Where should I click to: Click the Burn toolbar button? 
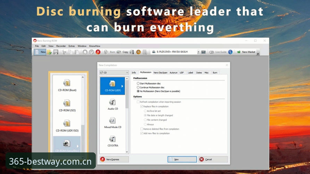[109, 52]
